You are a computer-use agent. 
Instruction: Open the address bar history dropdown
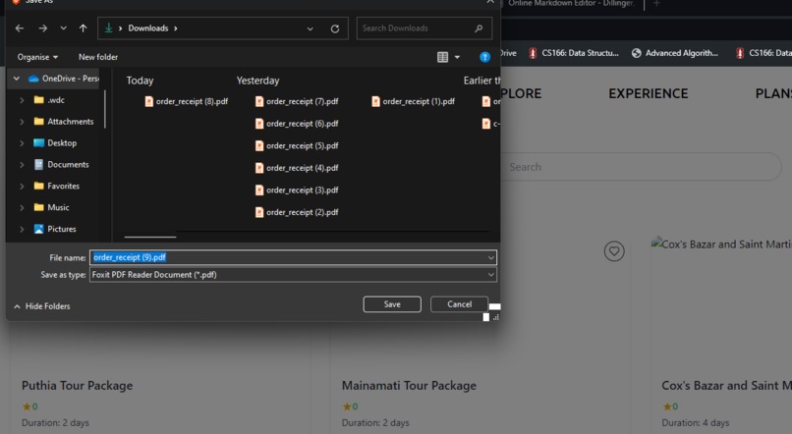pyautogui.click(x=311, y=28)
